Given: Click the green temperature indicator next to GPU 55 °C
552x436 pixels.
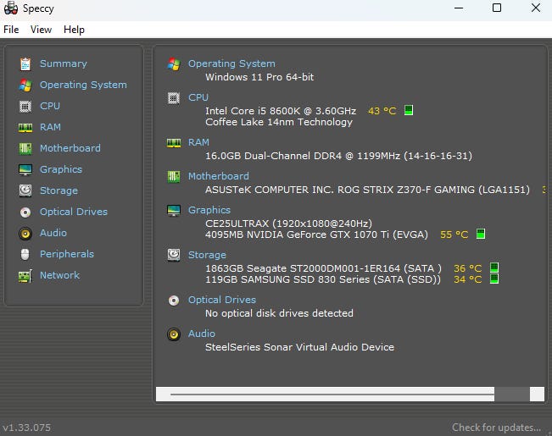Looking at the screenshot, I should tap(481, 234).
